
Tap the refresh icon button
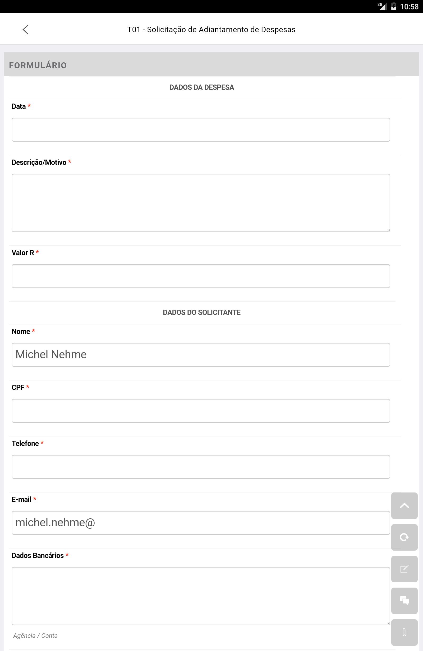click(x=404, y=537)
